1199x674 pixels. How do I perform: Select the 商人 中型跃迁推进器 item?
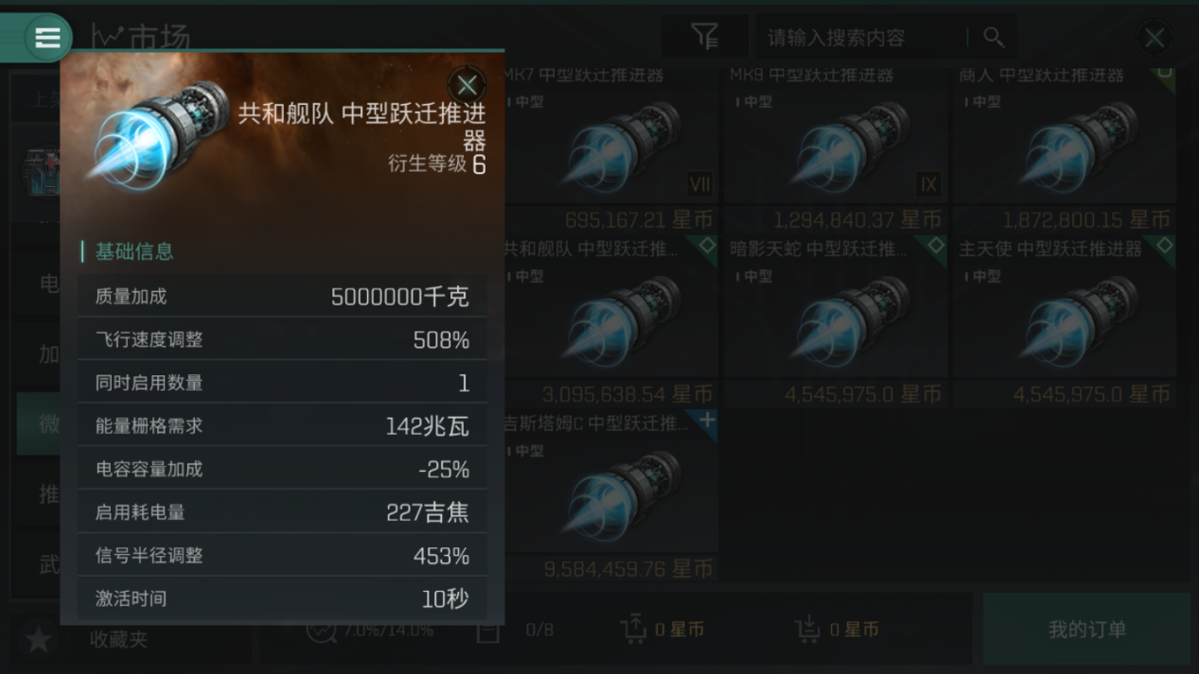click(1065, 147)
